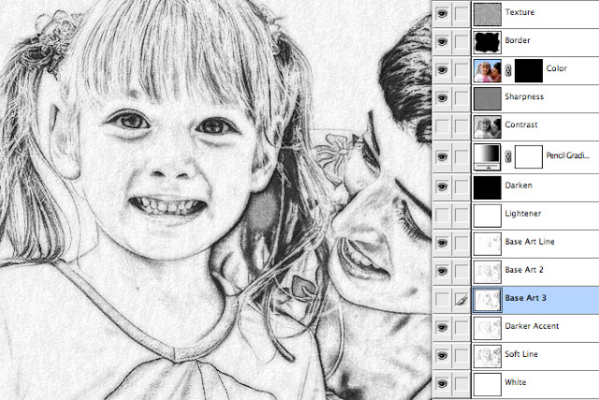The width and height of the screenshot is (599, 400).
Task: Select the layer named Color
Action: point(556,68)
